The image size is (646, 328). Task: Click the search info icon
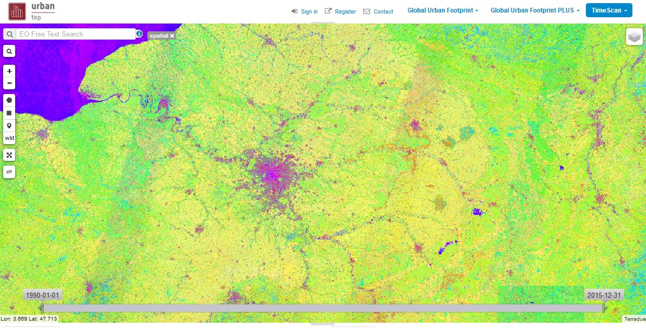point(140,34)
